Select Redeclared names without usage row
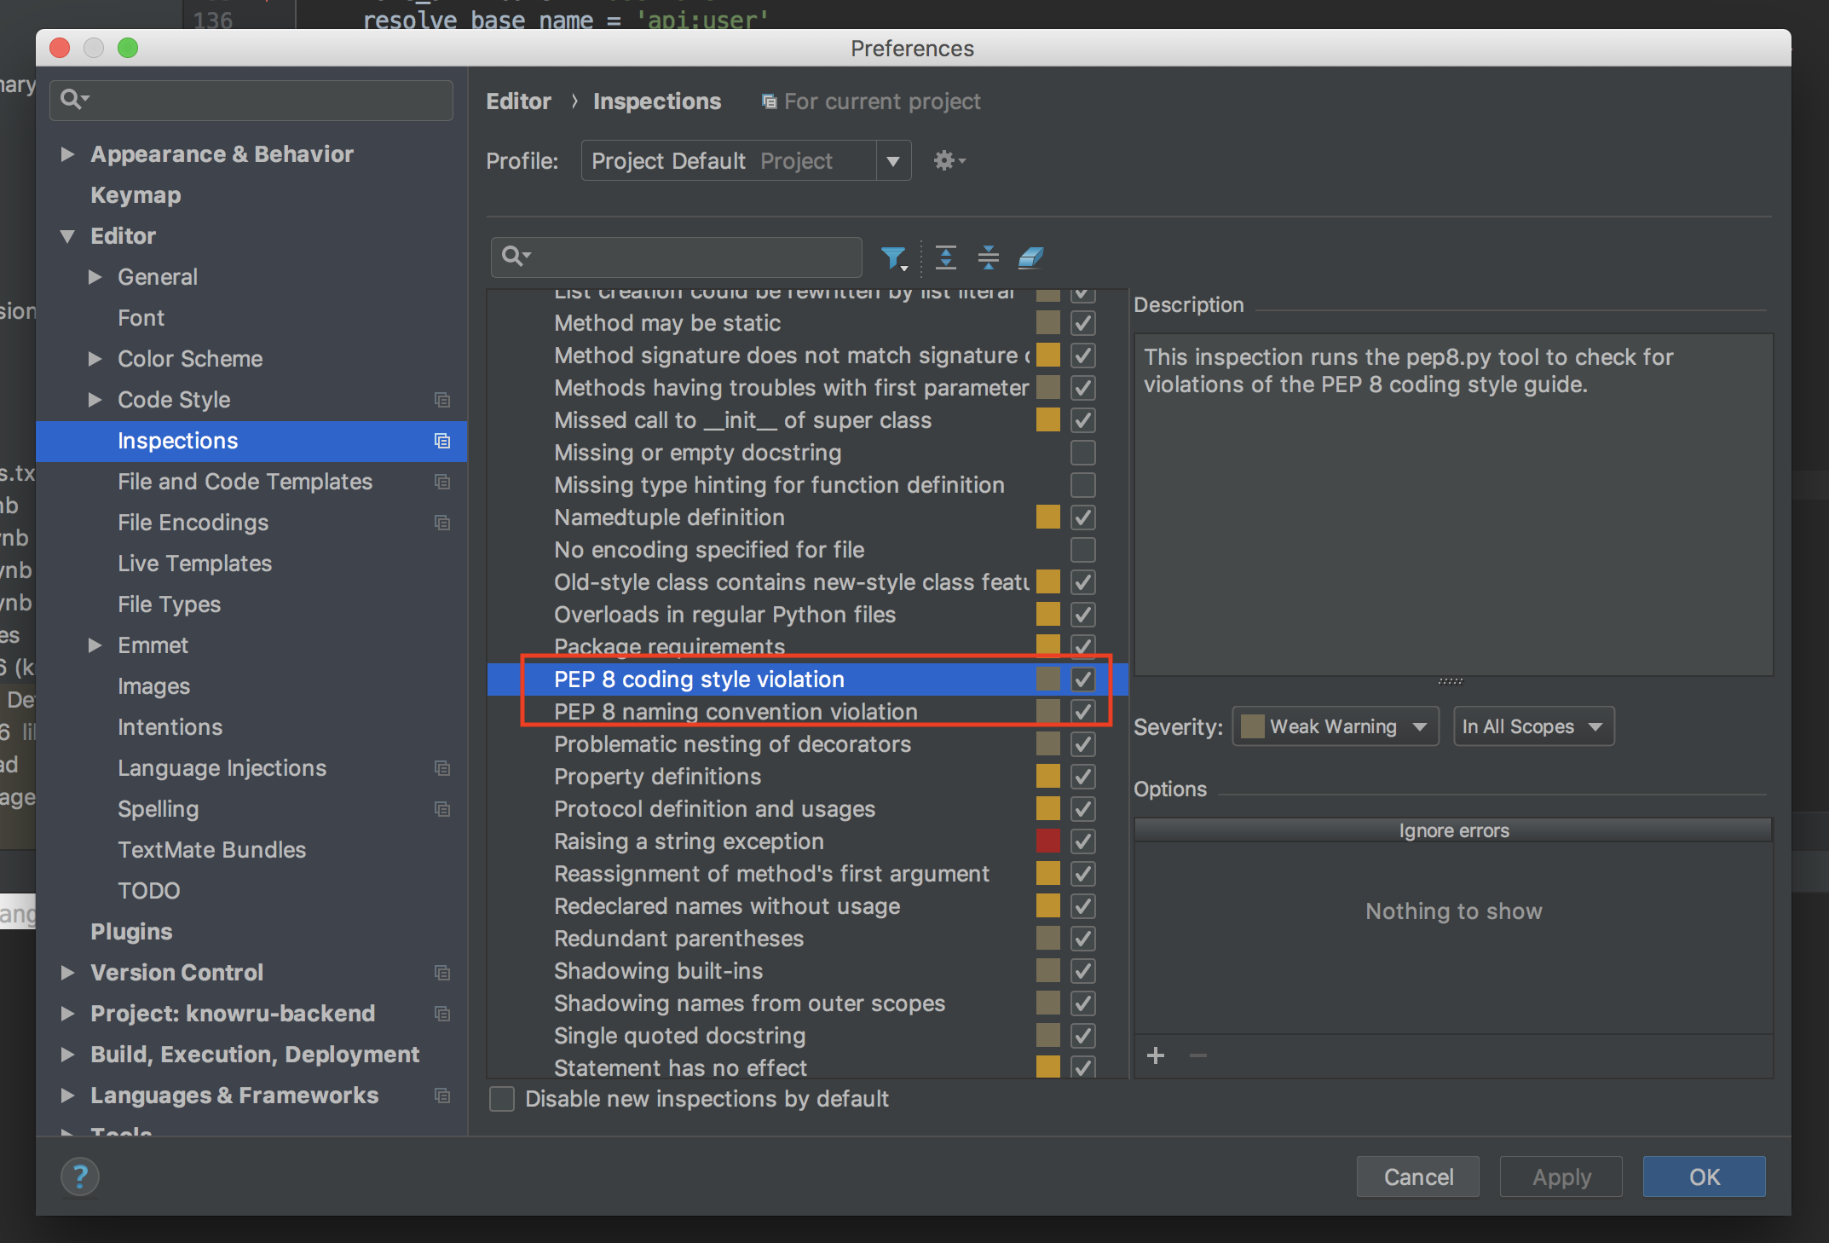Screen dimensions: 1829x1243 coord(807,906)
